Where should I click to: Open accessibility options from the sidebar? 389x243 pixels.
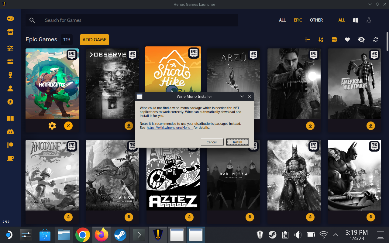[x=10, y=102]
